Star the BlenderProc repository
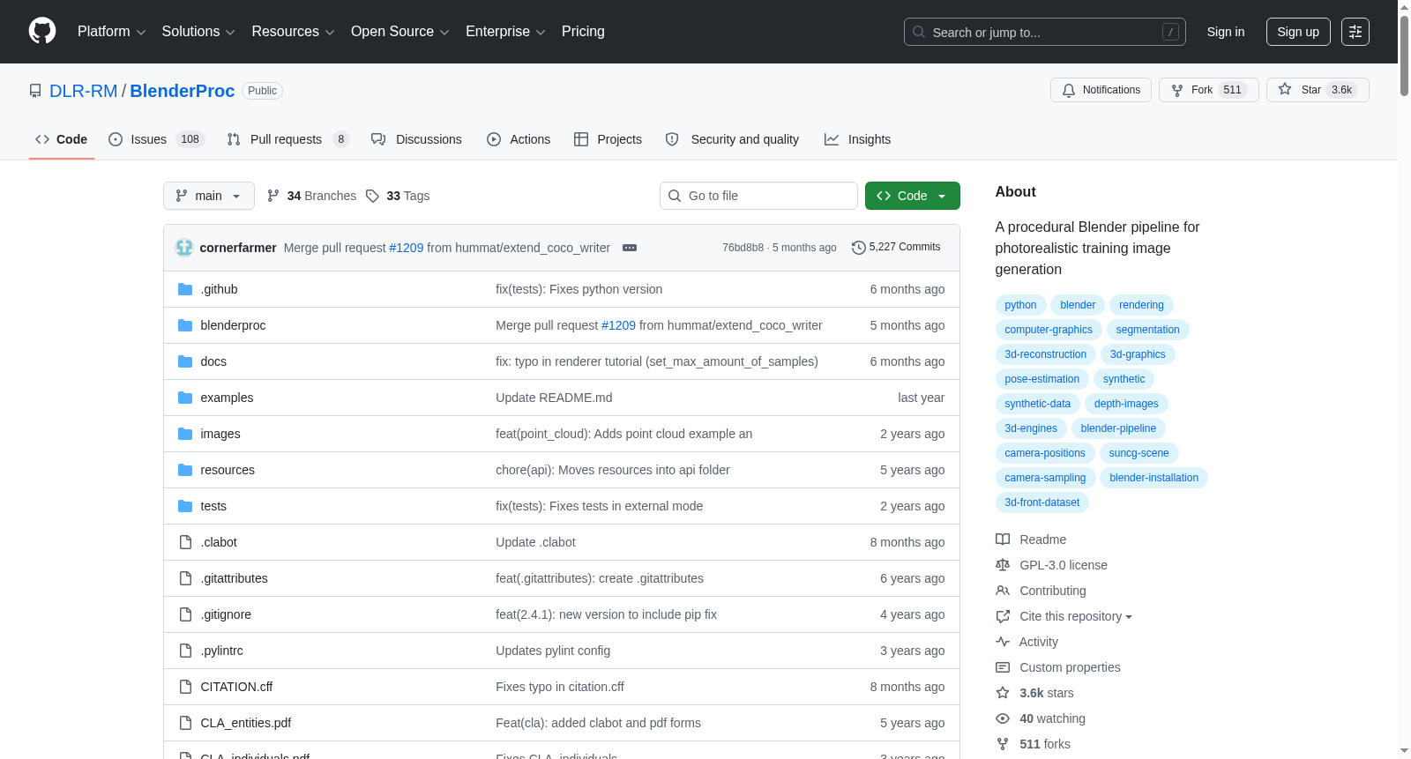The height and width of the screenshot is (759, 1411). coord(1318,90)
